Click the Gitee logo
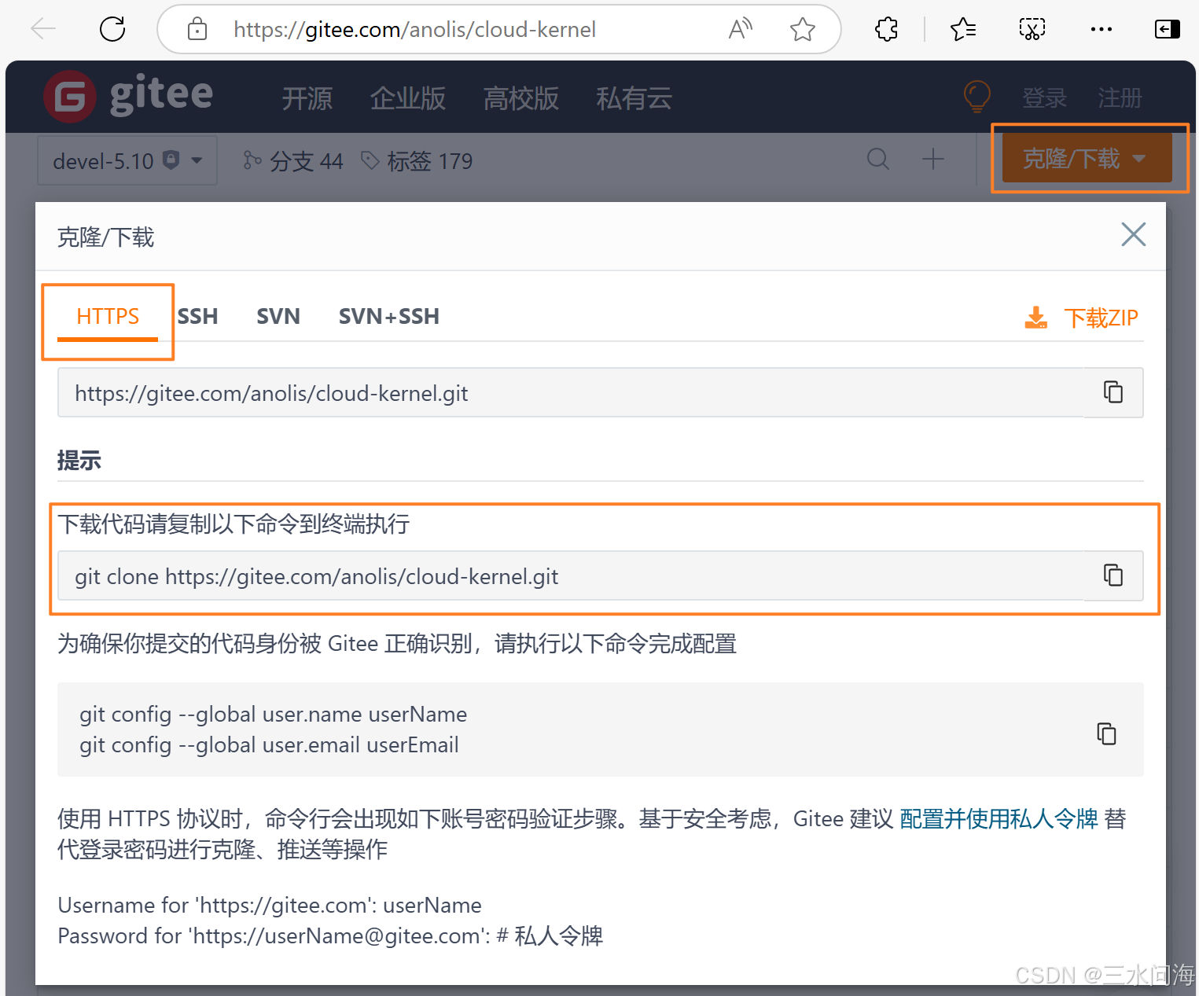Viewport: 1199px width, 996px height. 128,96
